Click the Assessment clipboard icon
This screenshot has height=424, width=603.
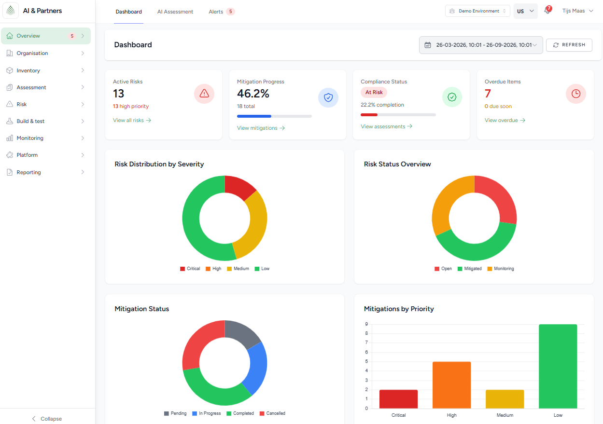tap(10, 87)
